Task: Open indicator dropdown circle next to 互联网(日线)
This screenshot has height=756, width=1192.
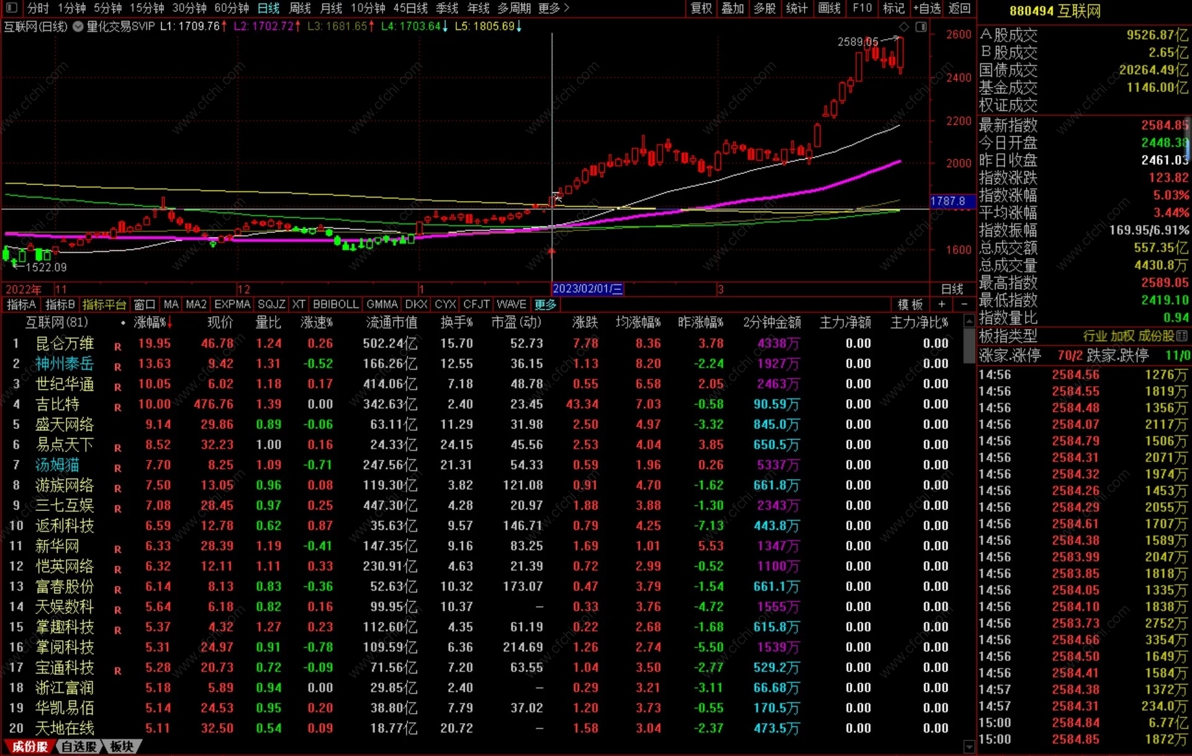Action: point(78,27)
